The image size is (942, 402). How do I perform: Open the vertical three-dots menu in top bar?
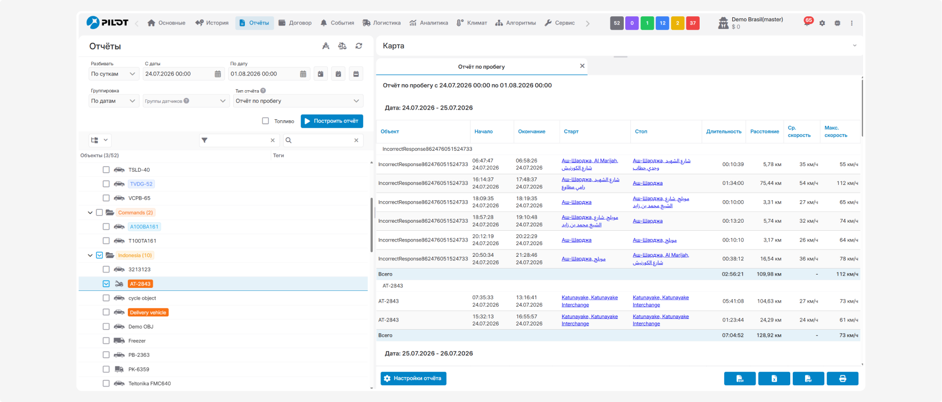(x=852, y=23)
